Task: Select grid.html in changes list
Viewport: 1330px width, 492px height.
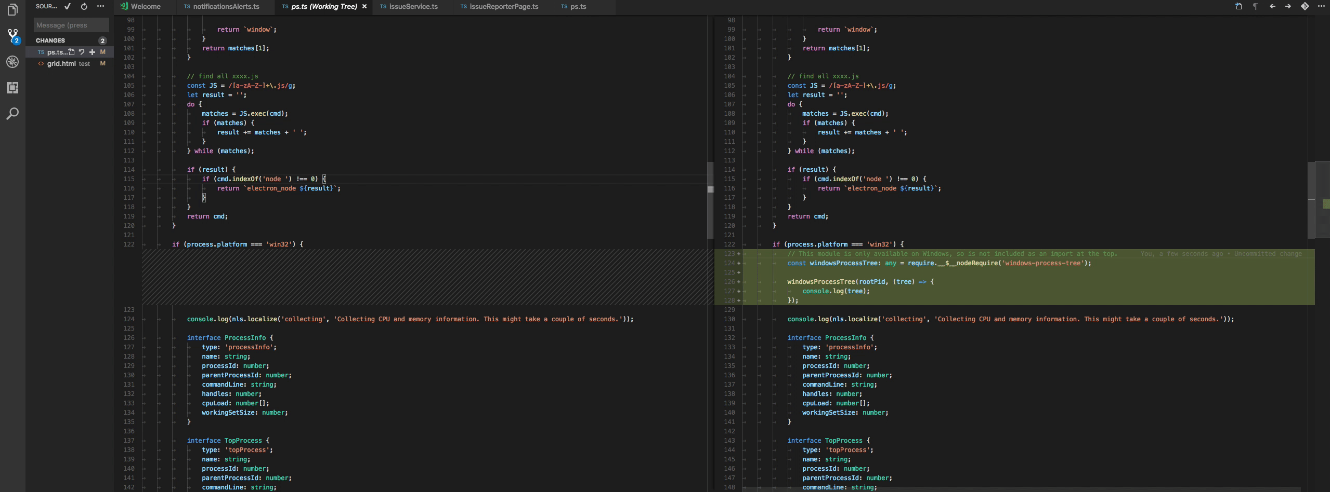Action: click(x=70, y=63)
